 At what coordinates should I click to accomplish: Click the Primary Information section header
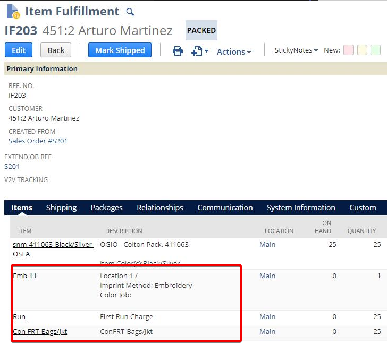coord(196,69)
